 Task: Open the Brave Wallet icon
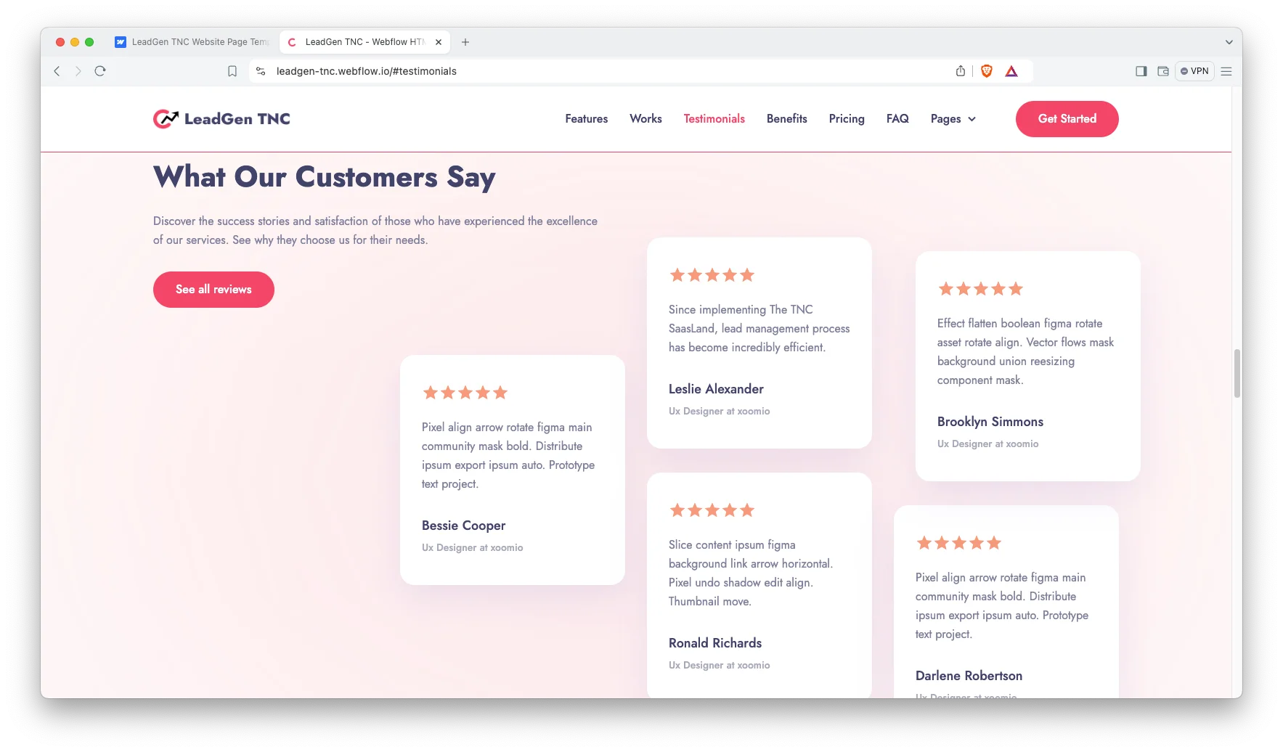[1163, 71]
